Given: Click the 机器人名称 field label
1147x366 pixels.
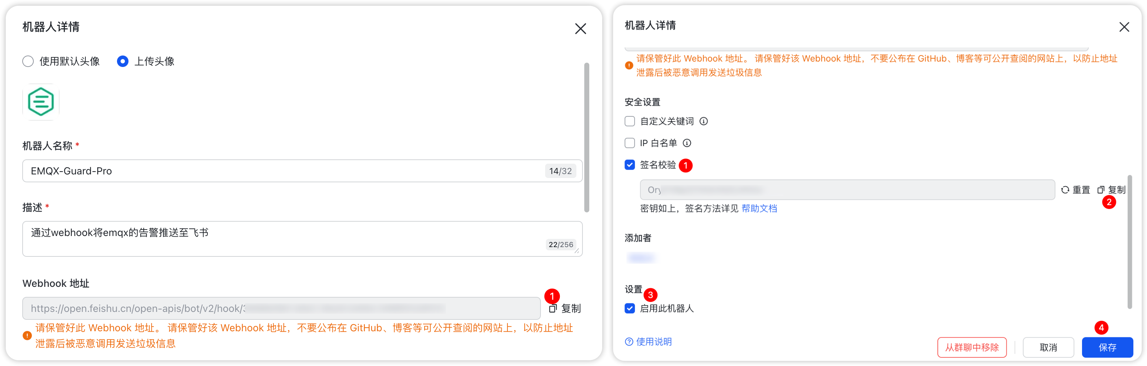Looking at the screenshot, I should [x=47, y=146].
